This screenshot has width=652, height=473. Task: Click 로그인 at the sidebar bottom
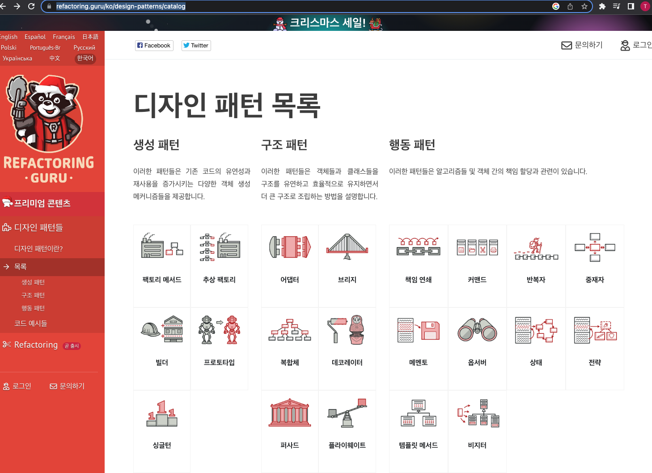point(17,386)
